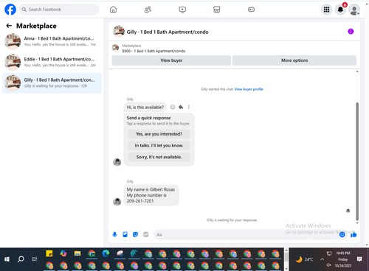Click the $900 apartment listing thumbnail
This screenshot has height=271, width=369.
pos(115,48)
